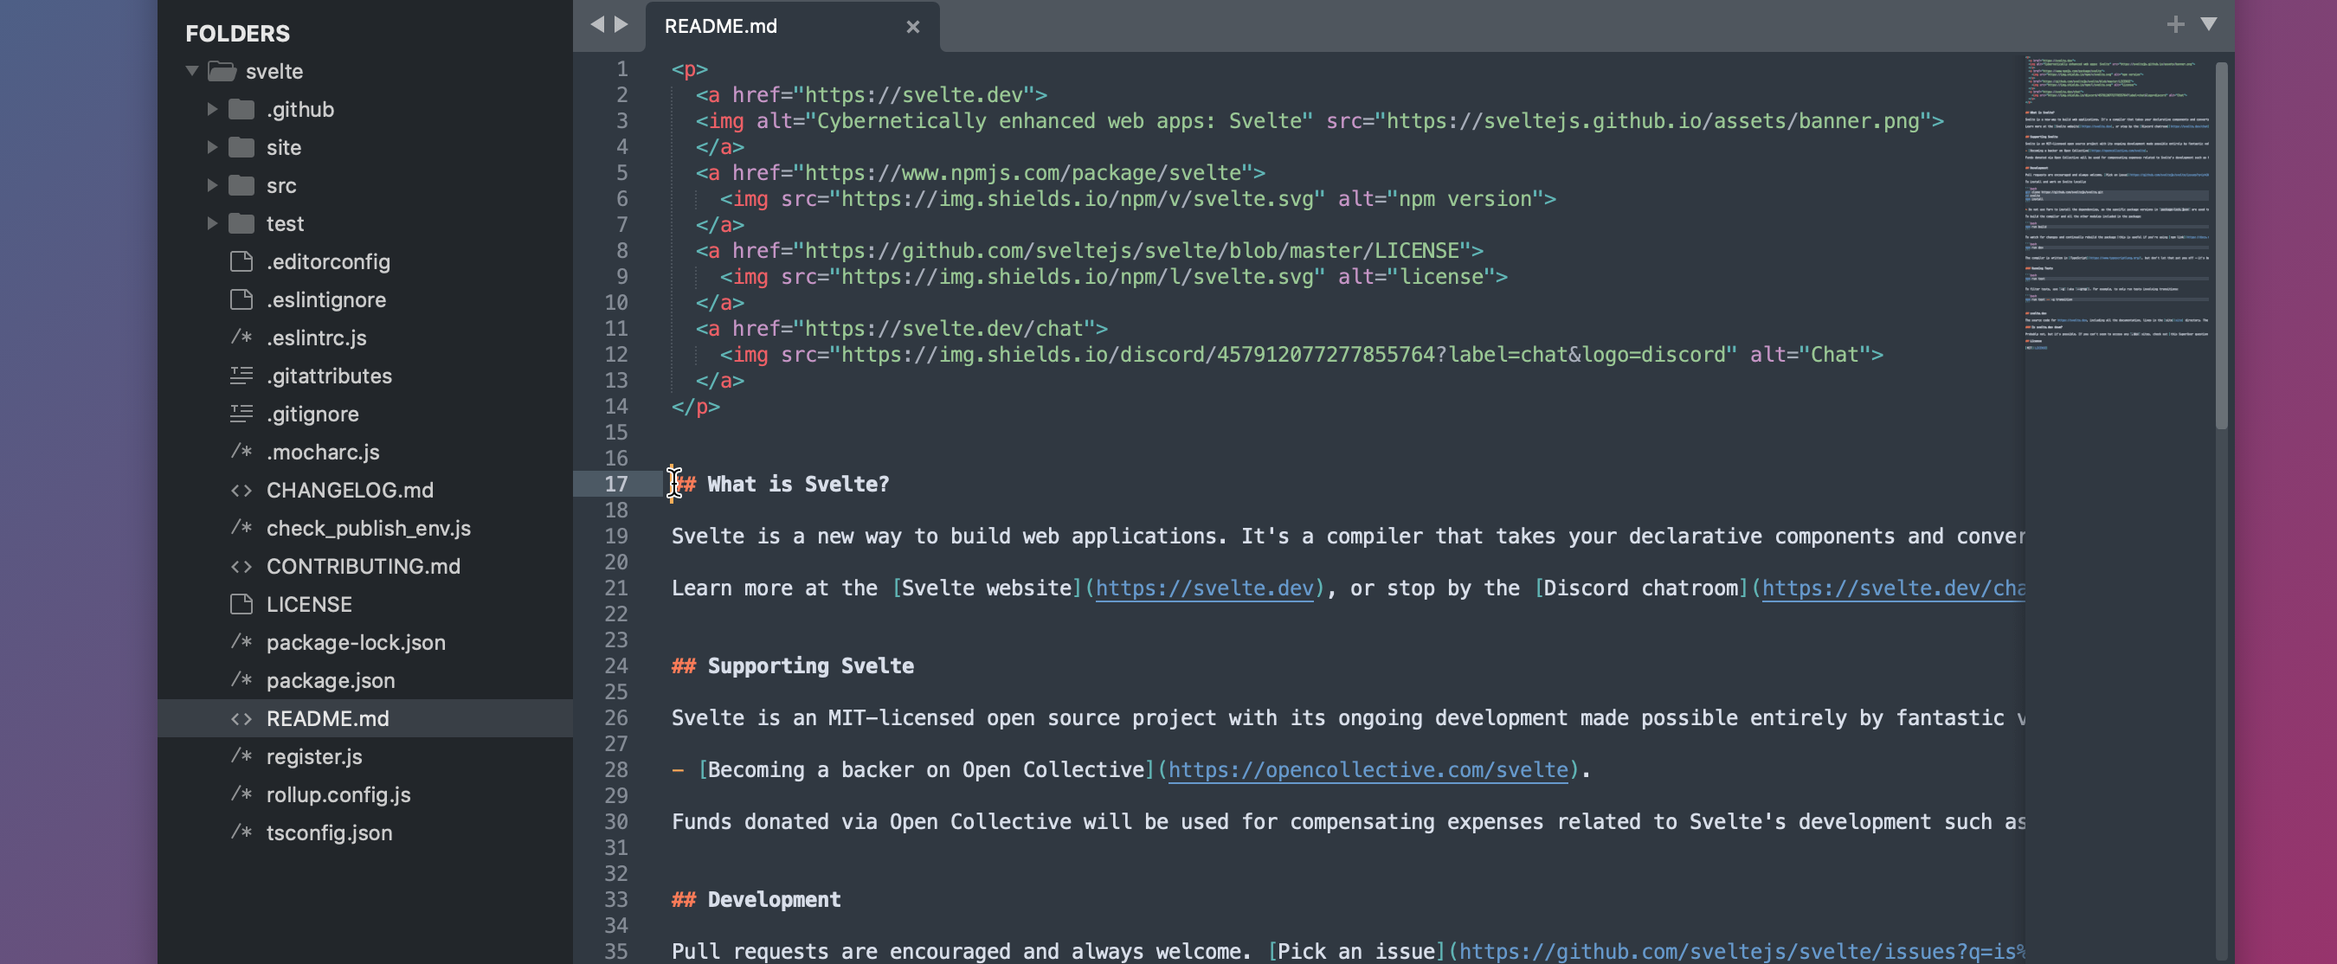The width and height of the screenshot is (2337, 964).
Task: Click the LICENSE file icon
Action: coord(241,604)
